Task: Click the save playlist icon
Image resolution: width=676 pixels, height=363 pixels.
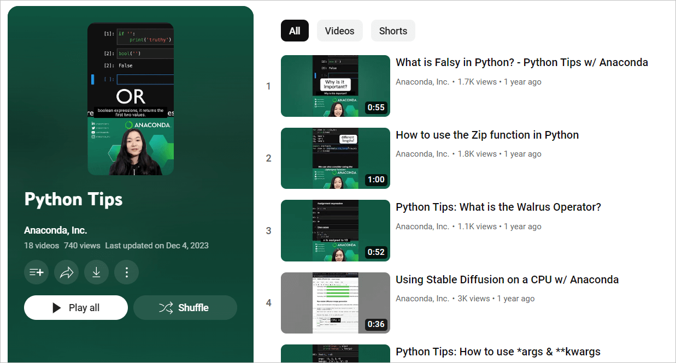Action: [x=36, y=272]
